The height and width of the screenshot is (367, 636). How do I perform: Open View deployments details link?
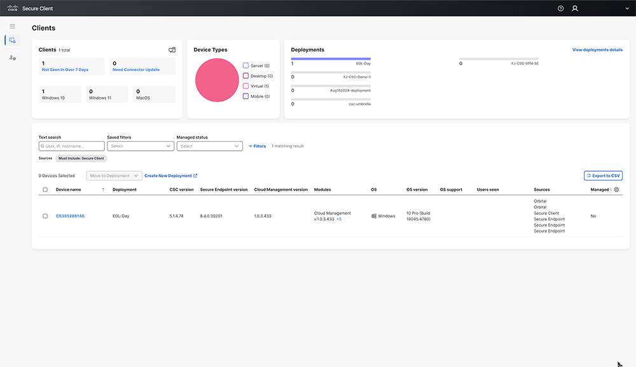point(597,50)
